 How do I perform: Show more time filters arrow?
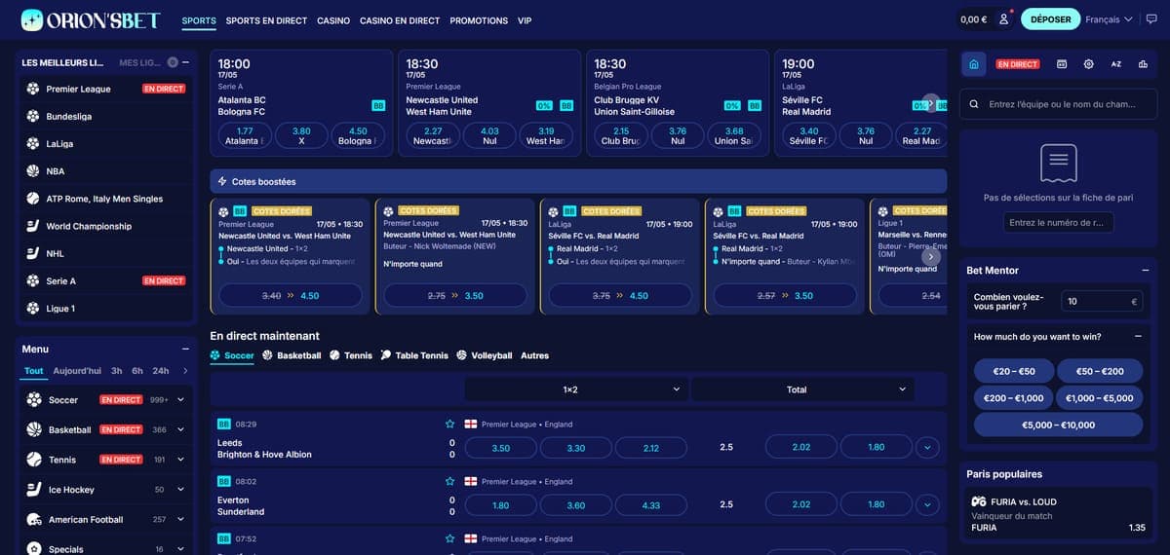[185, 371]
